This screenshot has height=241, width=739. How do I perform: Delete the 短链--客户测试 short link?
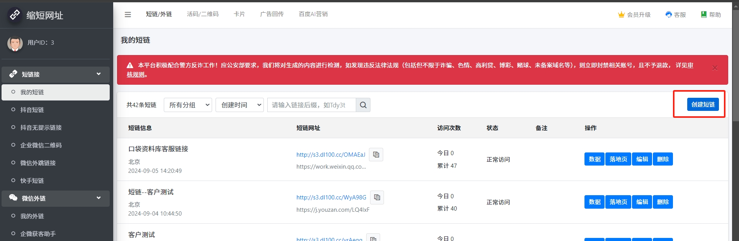[663, 202]
